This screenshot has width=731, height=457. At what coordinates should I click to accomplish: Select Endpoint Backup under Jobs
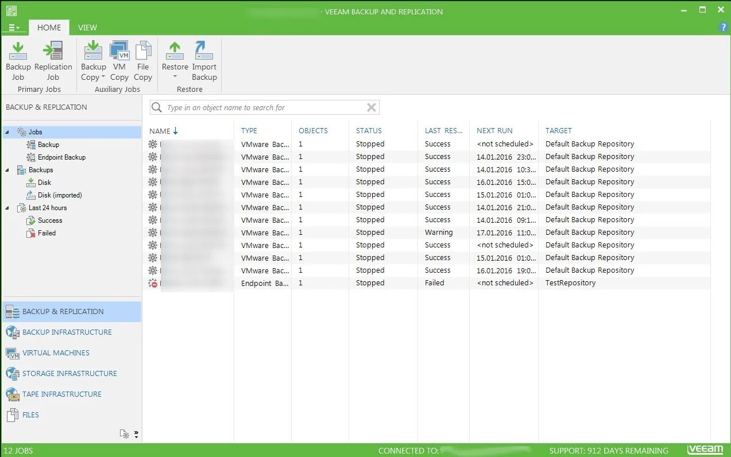(x=61, y=157)
